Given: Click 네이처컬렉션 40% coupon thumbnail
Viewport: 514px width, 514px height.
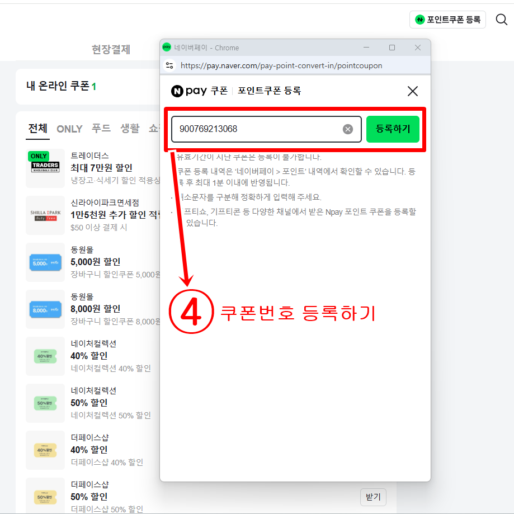Looking at the screenshot, I should pyautogui.click(x=45, y=356).
